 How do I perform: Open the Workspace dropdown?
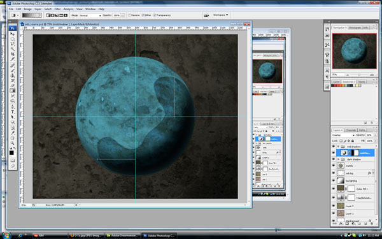(x=221, y=15)
